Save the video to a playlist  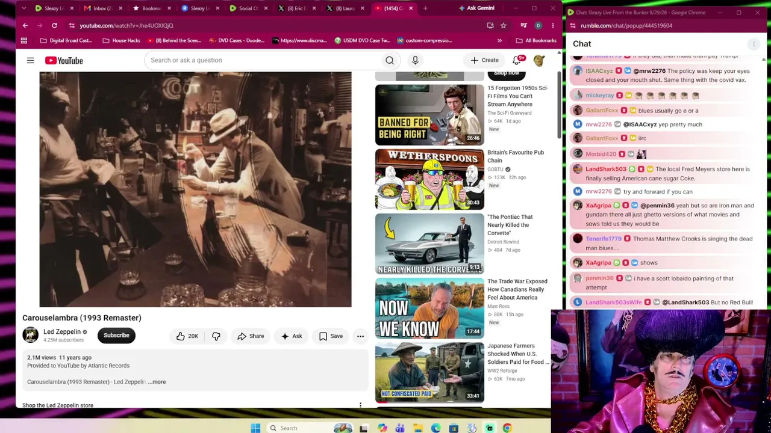(x=331, y=336)
